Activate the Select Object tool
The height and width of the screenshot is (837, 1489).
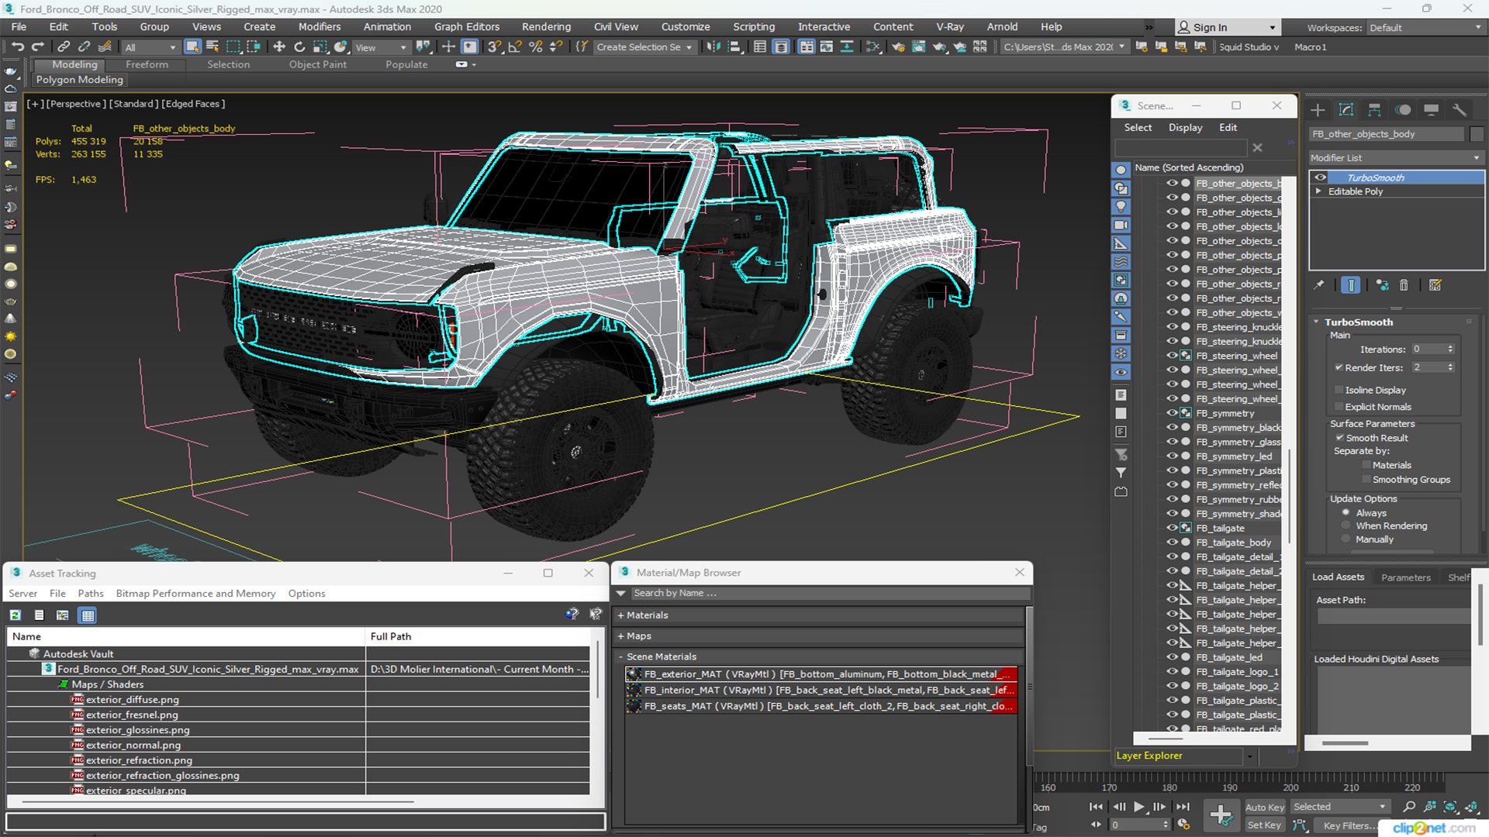point(192,47)
